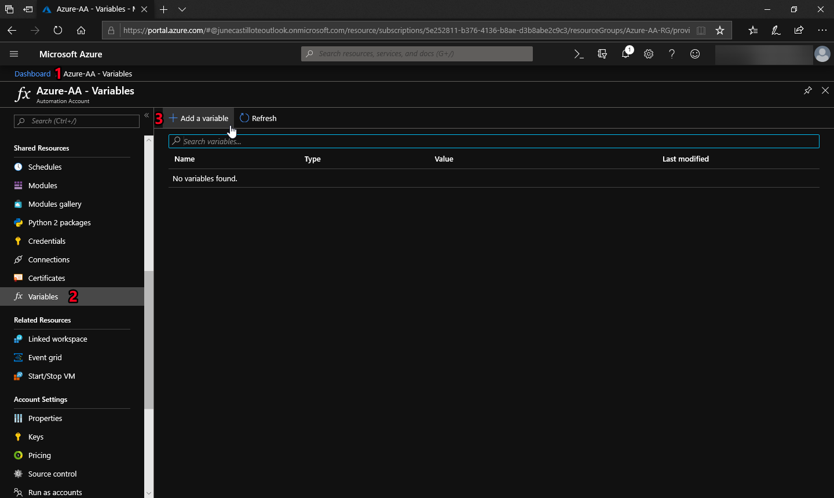Open the Certificates pane
Viewport: 834px width, 498px height.
(x=46, y=278)
